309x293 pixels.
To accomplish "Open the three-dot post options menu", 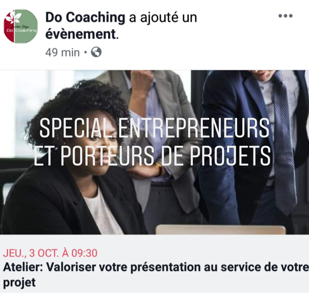I will (x=286, y=16).
